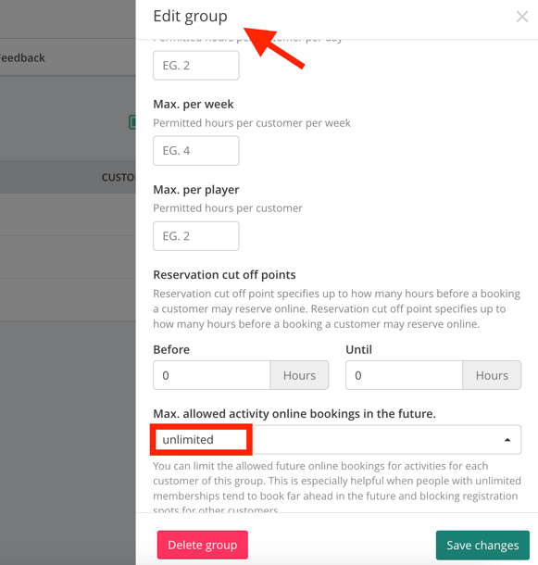Delete this group
Image resolution: width=538 pixels, height=565 pixels.
point(203,545)
